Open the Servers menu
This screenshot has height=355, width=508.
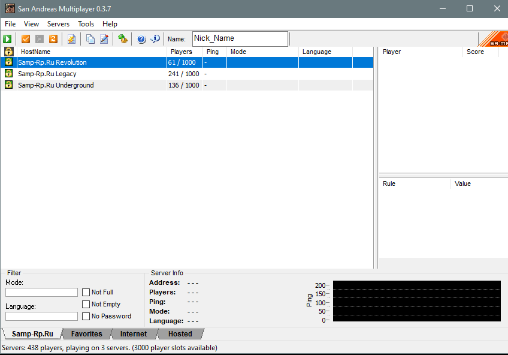coord(58,24)
